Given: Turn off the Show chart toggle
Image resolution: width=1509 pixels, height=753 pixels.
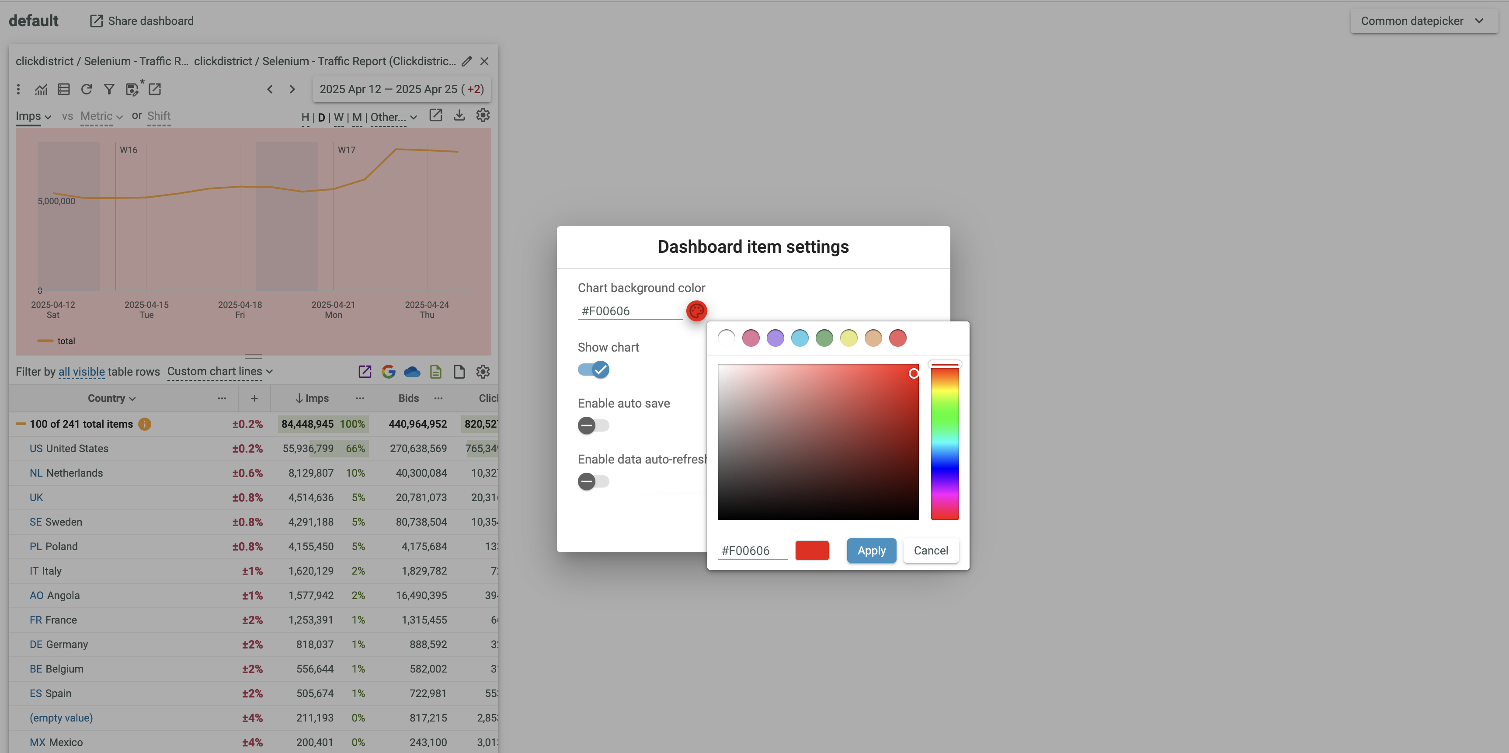Looking at the screenshot, I should pos(593,370).
